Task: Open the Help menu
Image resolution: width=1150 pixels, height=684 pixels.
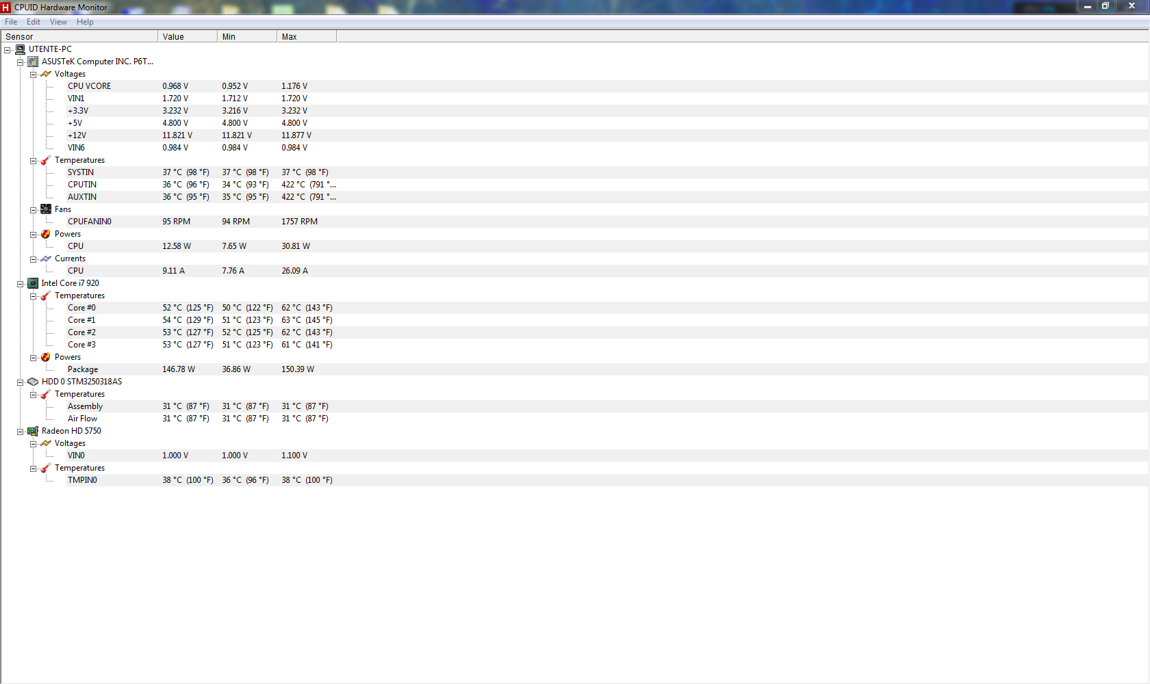Action: (x=85, y=22)
